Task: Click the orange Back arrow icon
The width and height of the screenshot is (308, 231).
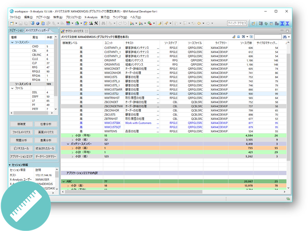Action: tap(199, 23)
